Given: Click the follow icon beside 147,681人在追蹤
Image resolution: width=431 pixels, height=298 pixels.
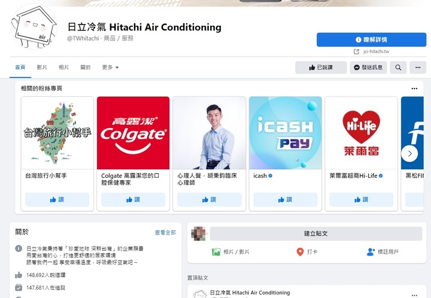Looking at the screenshot, I should tap(19, 288).
